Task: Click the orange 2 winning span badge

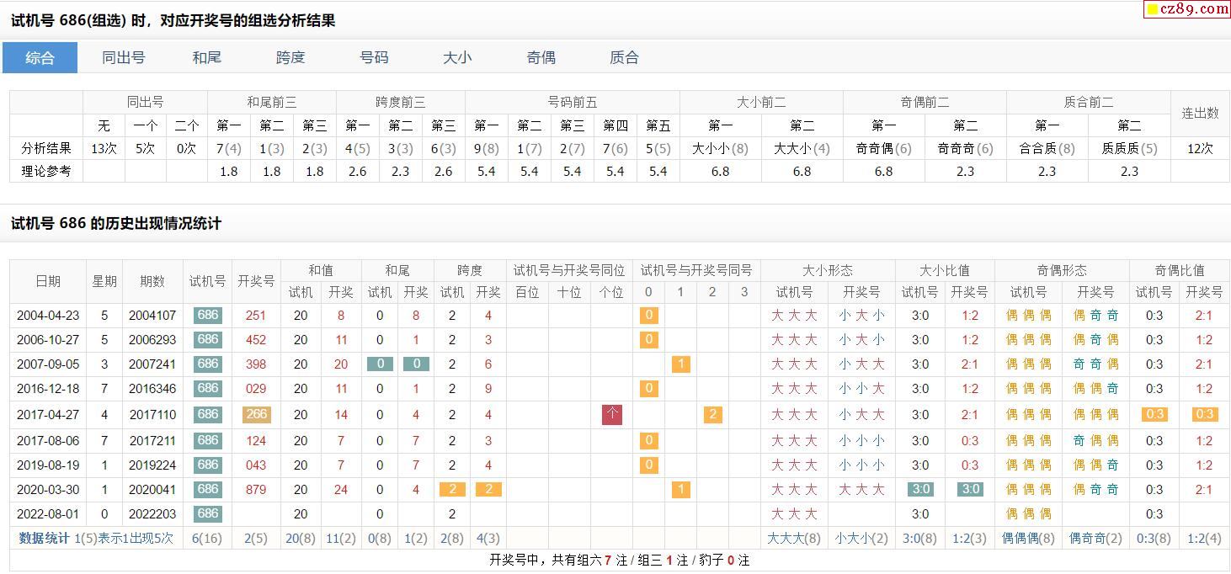Action: click(x=488, y=489)
